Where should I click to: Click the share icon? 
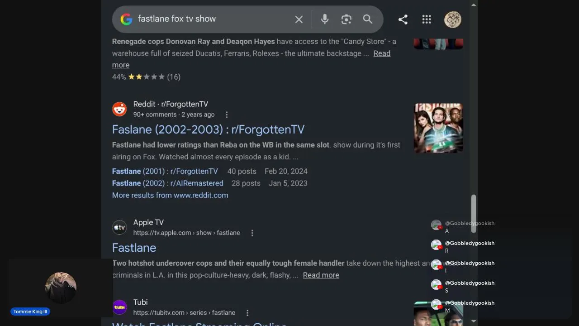click(403, 19)
